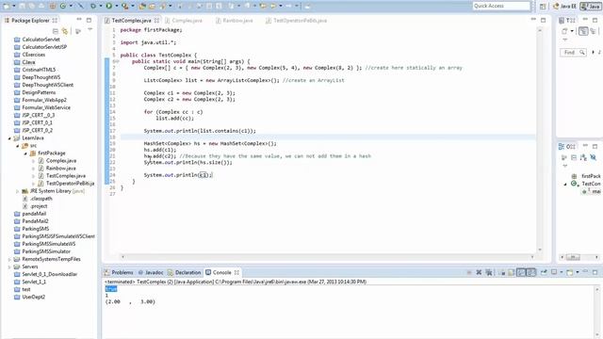Click the Open Type folder icon in toolbar
Screen dimensions: 603x339
(x=142, y=6)
